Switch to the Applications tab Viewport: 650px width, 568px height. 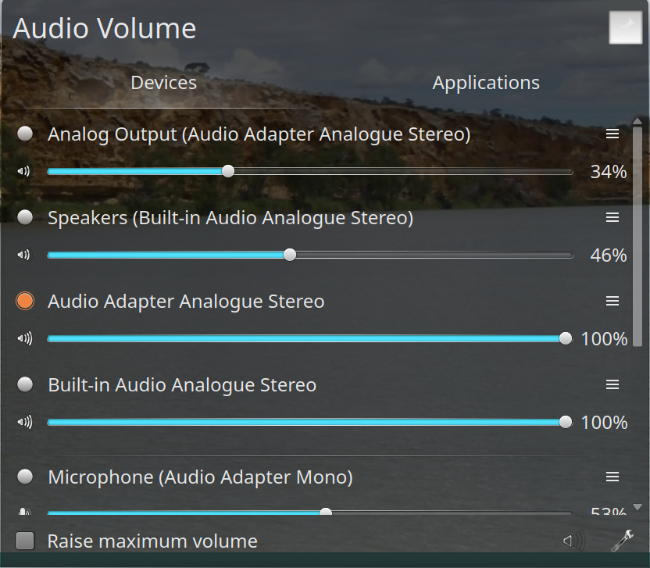[x=486, y=83]
